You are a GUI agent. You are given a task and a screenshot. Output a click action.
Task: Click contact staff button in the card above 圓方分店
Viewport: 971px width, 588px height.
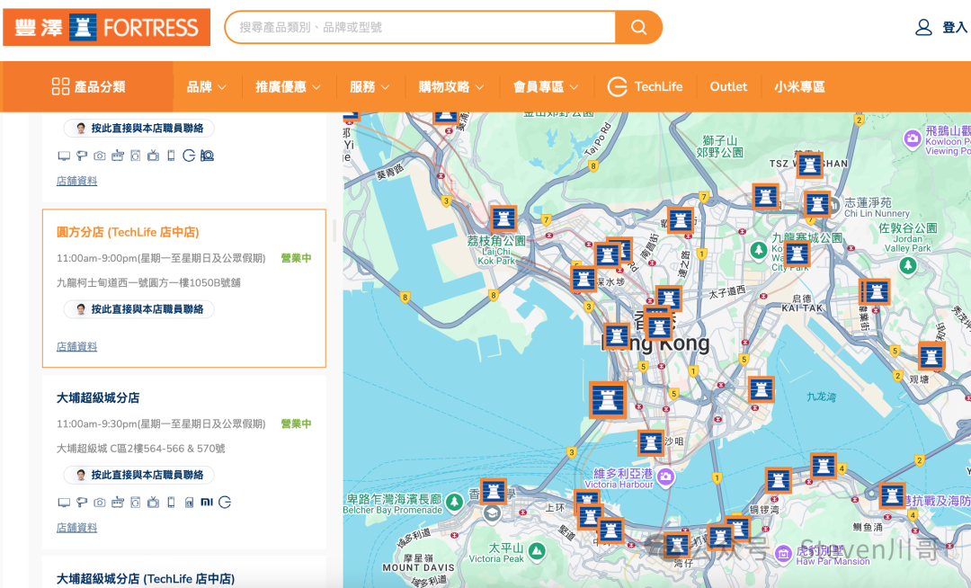(x=139, y=129)
